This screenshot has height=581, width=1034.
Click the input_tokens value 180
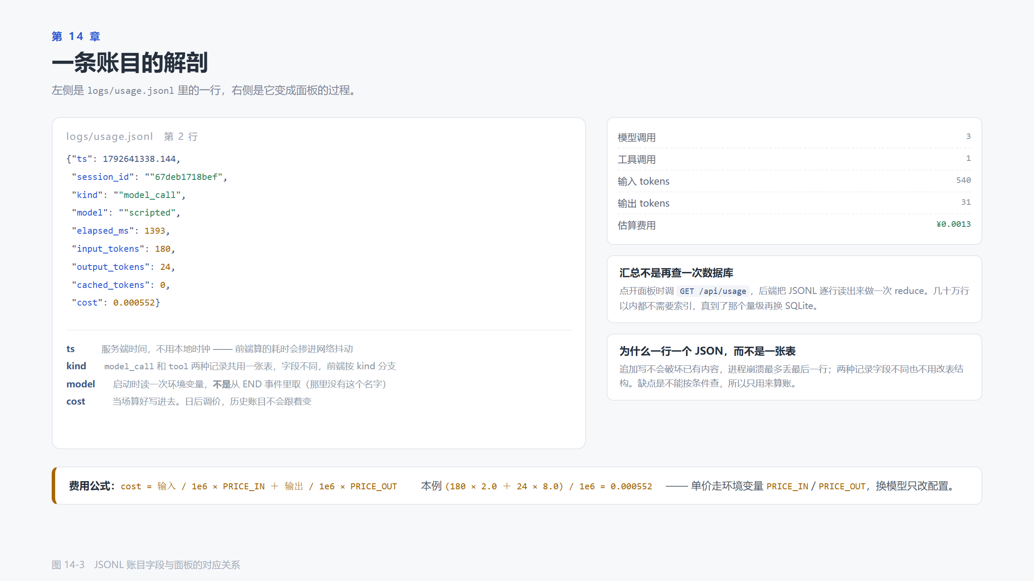[x=163, y=249]
